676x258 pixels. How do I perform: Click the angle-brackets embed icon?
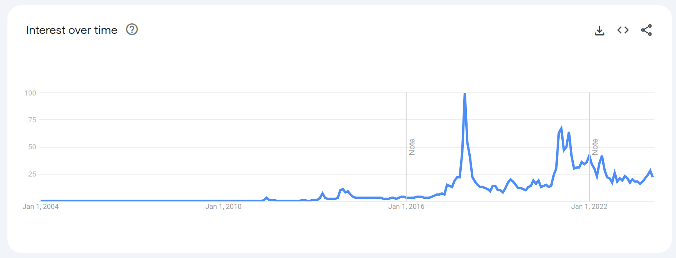point(623,30)
